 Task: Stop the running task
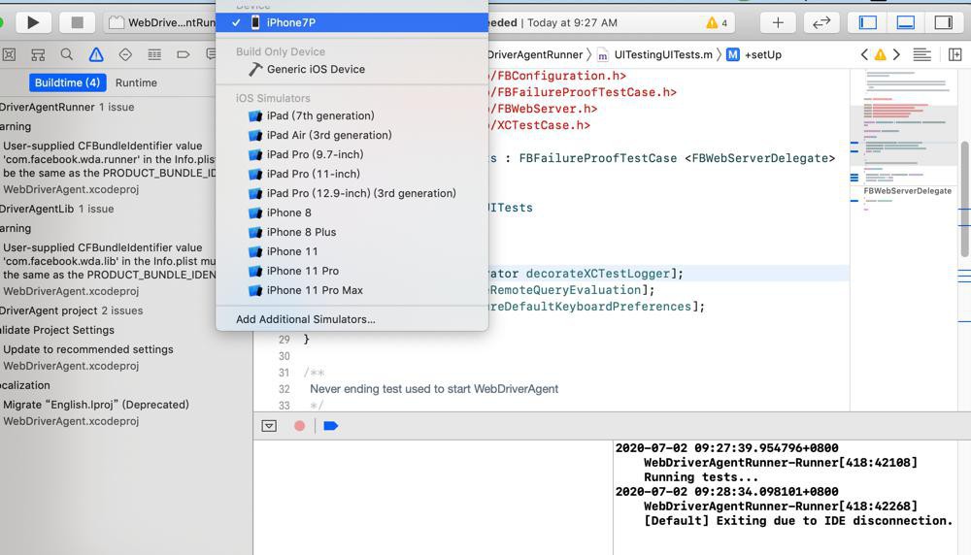[77, 23]
